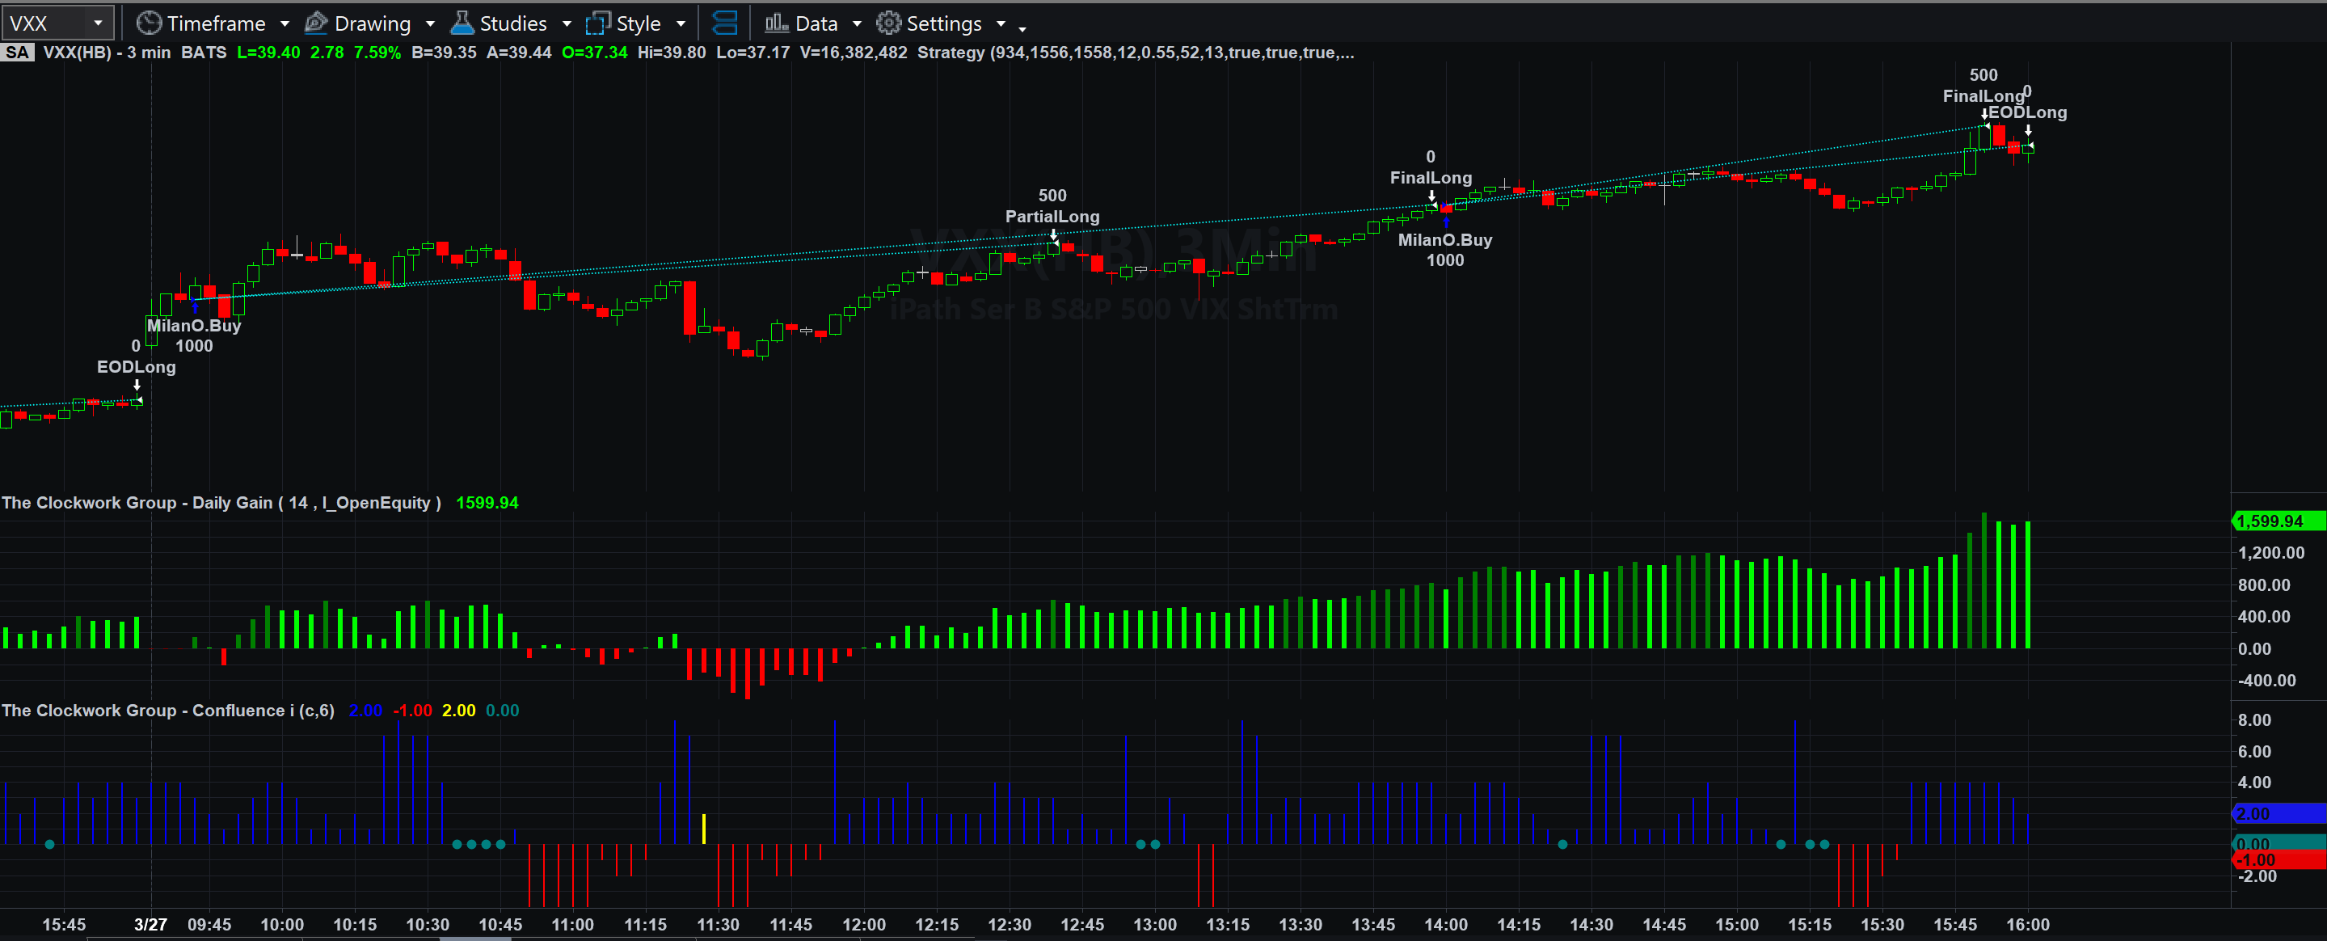Click the Style overlapping squares icon

(598, 23)
